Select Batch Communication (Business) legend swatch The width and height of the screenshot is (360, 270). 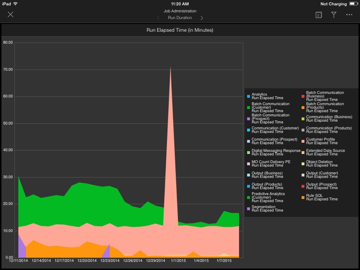[303, 96]
